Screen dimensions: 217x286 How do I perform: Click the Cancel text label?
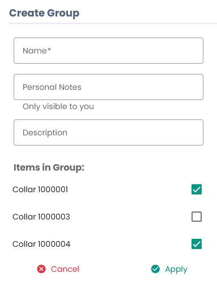(x=65, y=269)
